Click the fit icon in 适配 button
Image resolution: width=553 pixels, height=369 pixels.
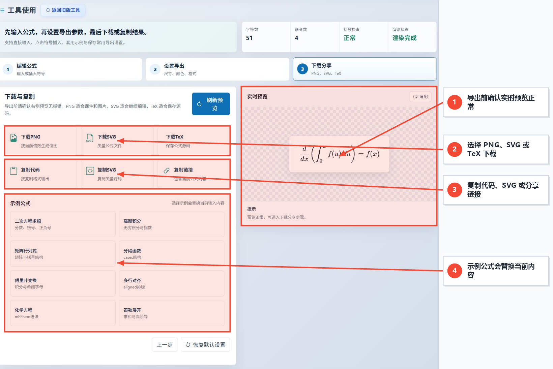tap(415, 97)
